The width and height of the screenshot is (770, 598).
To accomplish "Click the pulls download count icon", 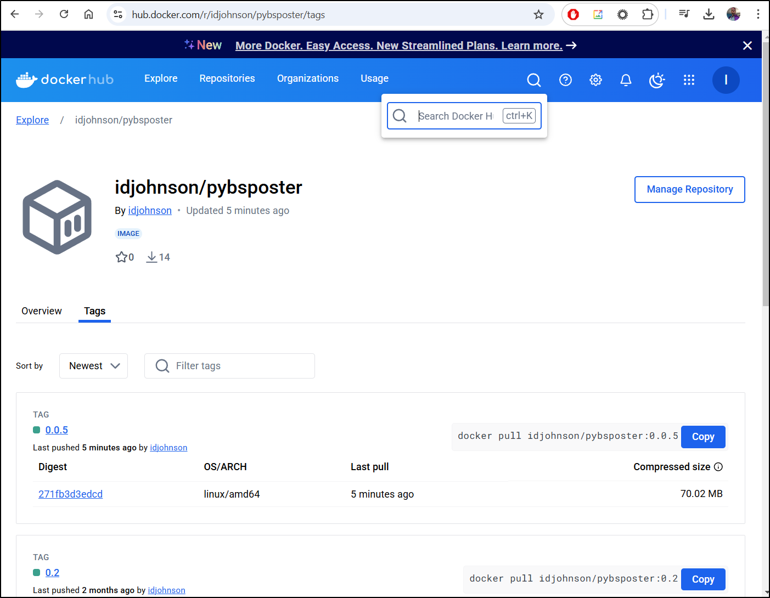I will [152, 257].
